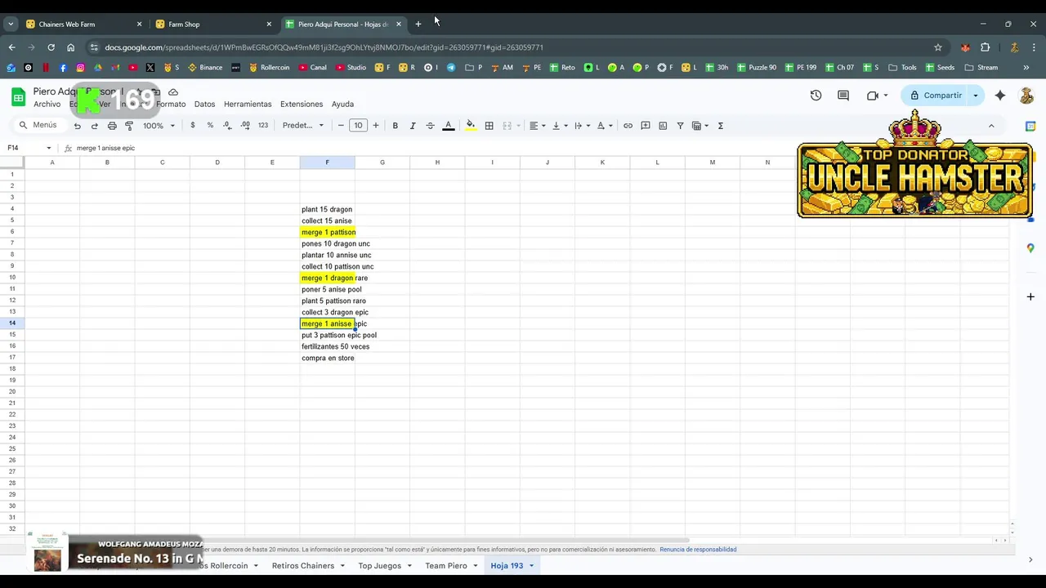
Task: Click the font size field showing 10
Action: 358,126
